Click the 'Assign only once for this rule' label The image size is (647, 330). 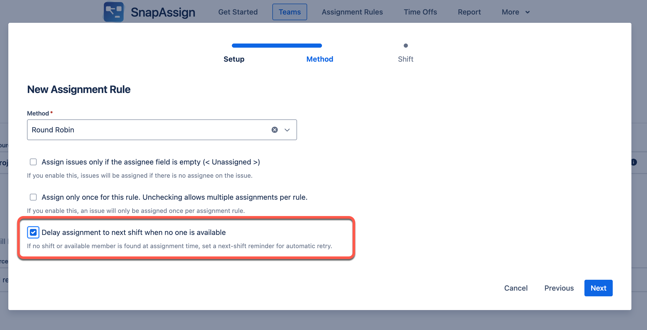click(x=174, y=197)
